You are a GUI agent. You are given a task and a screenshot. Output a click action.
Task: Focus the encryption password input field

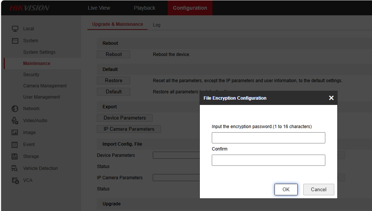268,138
